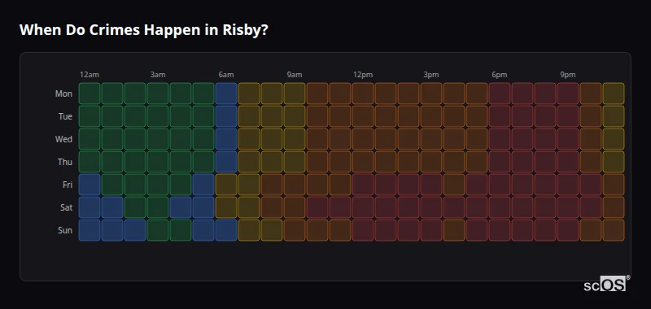Select the Tuesday 3am green cell
The image size is (651, 309).
pyautogui.click(x=158, y=116)
